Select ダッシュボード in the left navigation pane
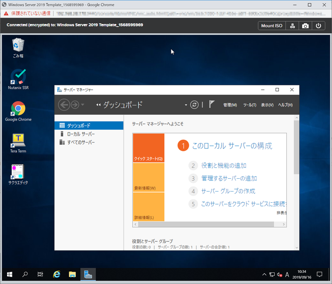The width and height of the screenshot is (332, 284). [x=89, y=126]
